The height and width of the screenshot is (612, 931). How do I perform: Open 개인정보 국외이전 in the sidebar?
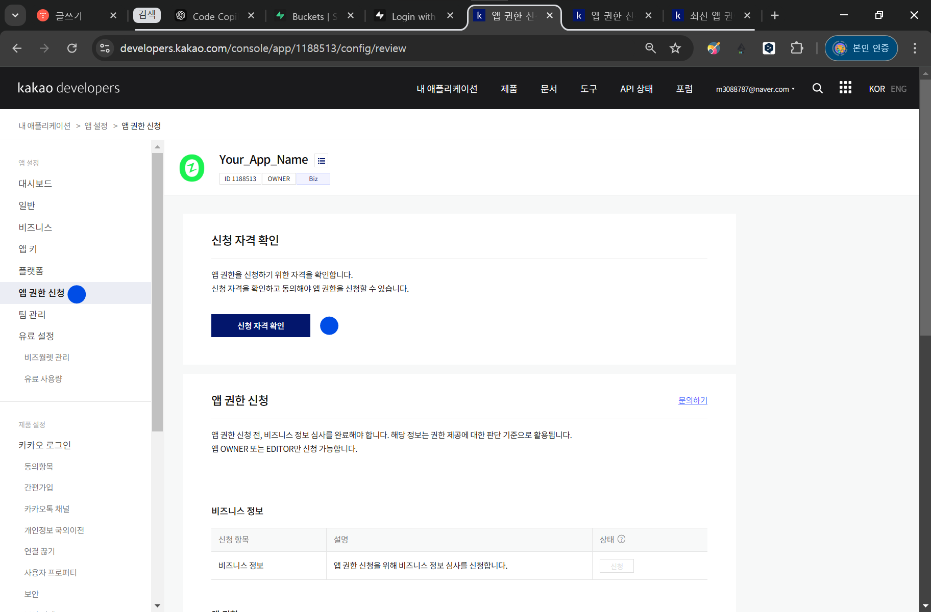pos(54,530)
